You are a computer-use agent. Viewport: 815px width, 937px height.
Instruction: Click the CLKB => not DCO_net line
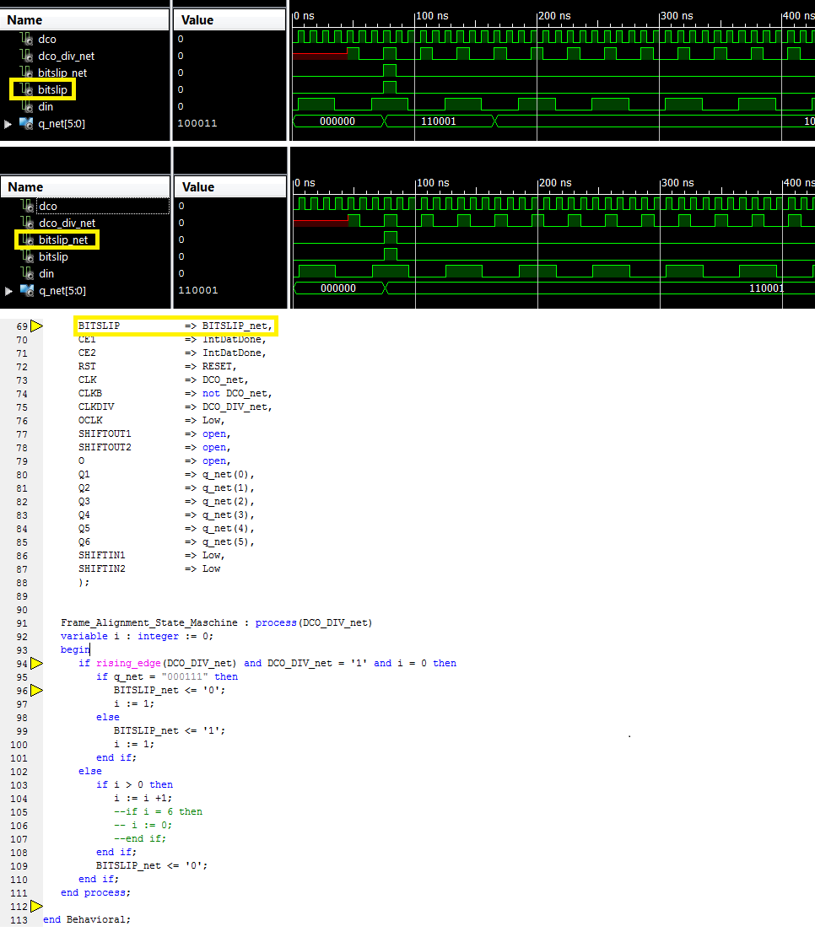click(x=175, y=393)
